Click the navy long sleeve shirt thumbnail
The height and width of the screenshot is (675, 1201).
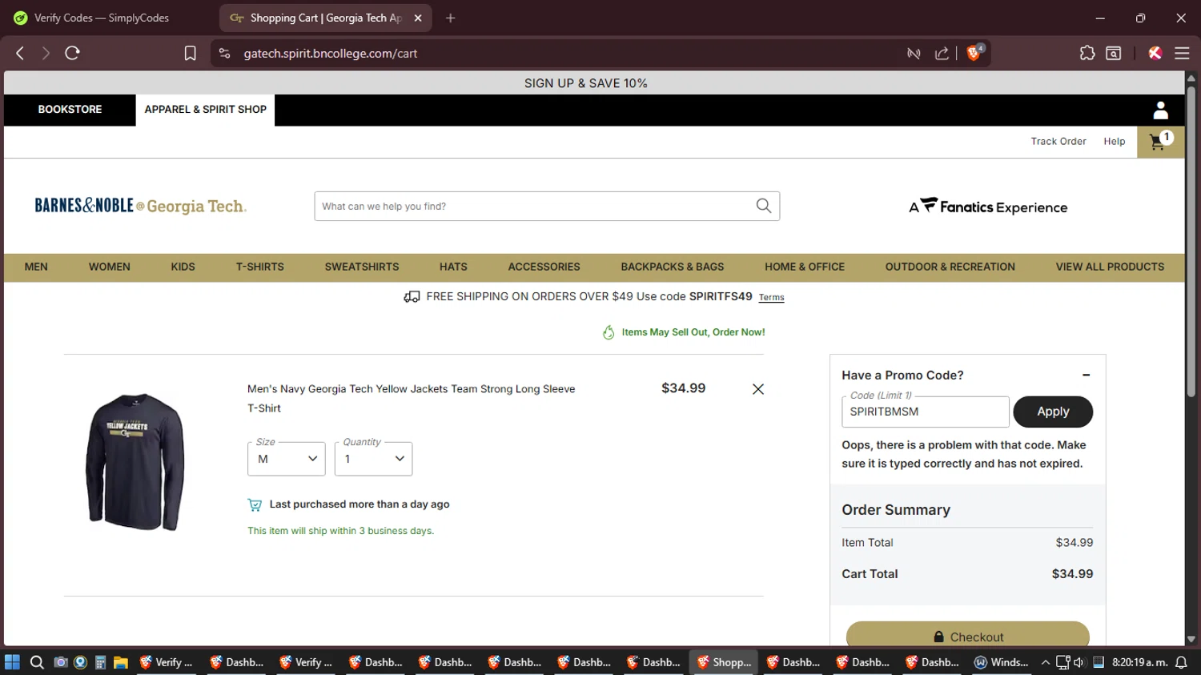click(135, 462)
